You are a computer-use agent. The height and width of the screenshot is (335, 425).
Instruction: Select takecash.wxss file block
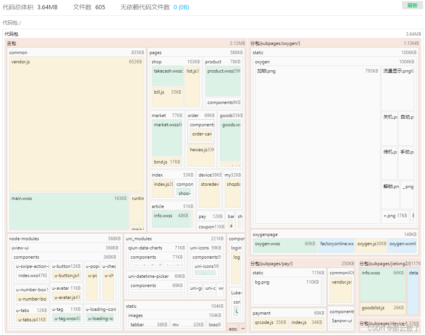tap(168, 76)
